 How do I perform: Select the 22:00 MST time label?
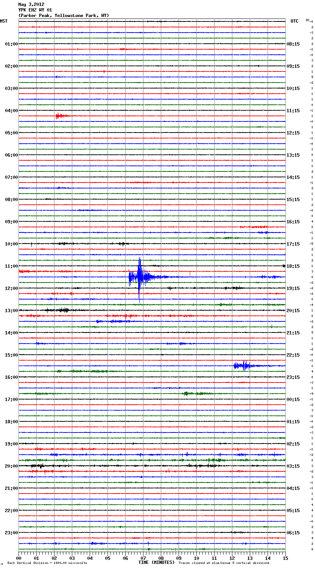tap(11, 510)
